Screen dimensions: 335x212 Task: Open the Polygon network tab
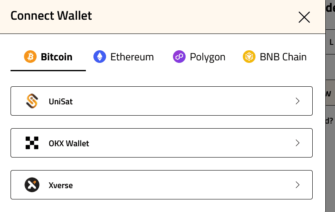[207, 57]
